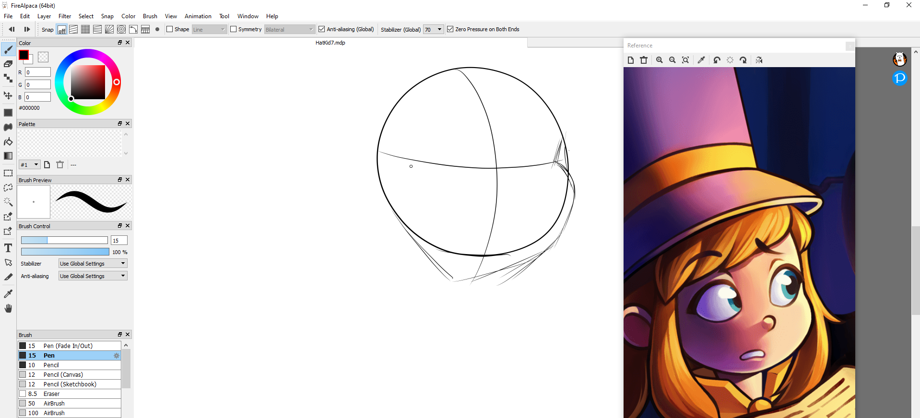
Task: Flip the Reference image horizontally
Action: tap(759, 60)
